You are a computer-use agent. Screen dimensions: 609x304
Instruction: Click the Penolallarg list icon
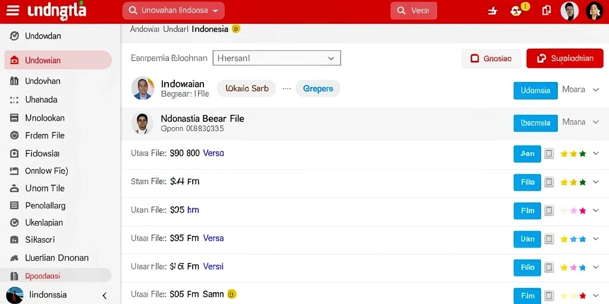14,205
